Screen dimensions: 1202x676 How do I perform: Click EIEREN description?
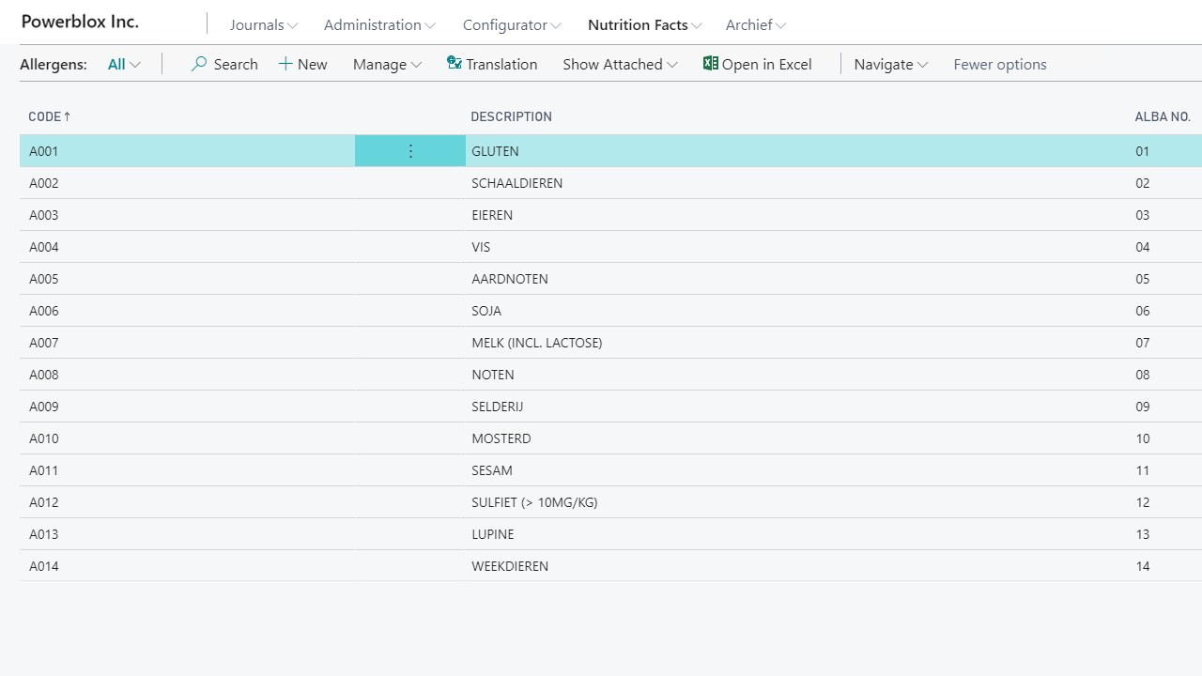(x=492, y=215)
